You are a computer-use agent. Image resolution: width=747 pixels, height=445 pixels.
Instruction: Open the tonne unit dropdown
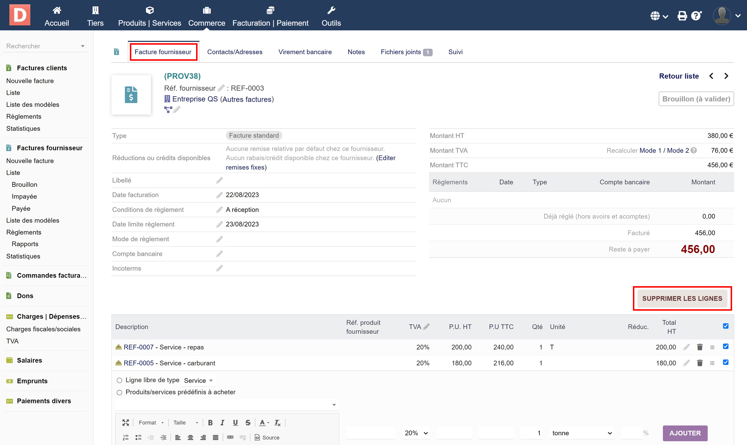click(581, 433)
